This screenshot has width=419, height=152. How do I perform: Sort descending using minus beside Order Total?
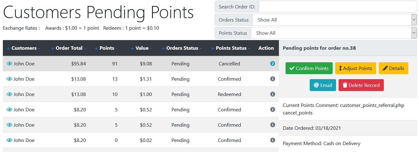[85, 48]
